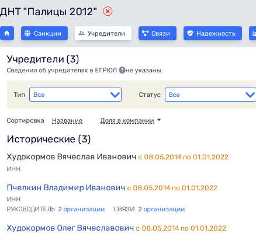This screenshot has height=237, width=256.
Task: Open Худокормов Олег Вячеславович profile link
Action: tap(70, 228)
